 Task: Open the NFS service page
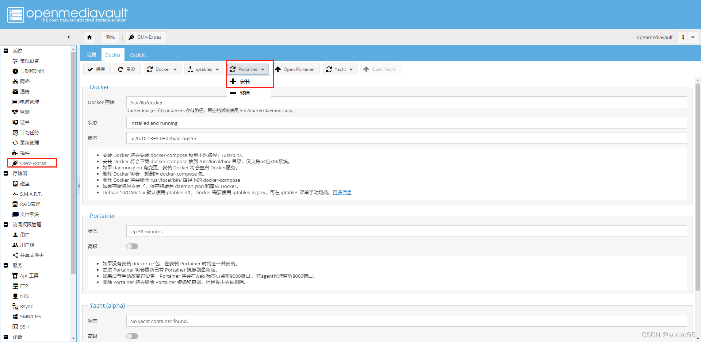(x=24, y=296)
